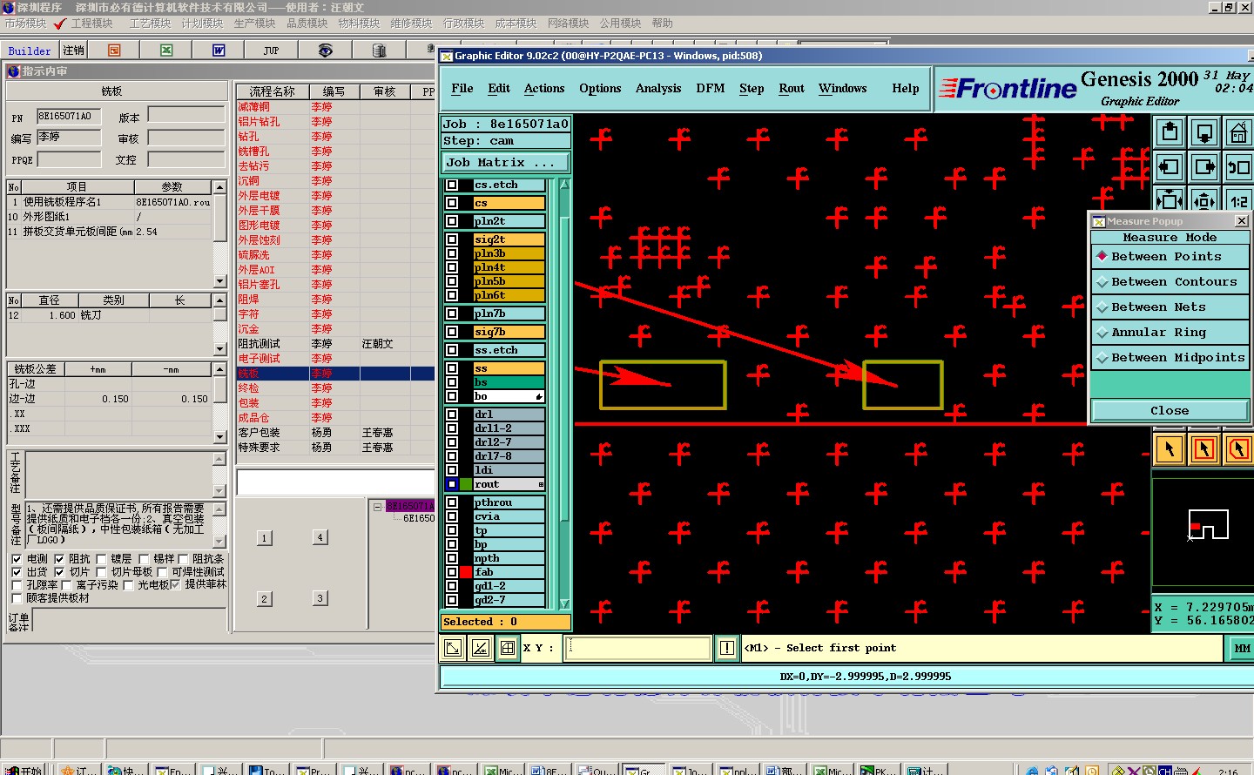The image size is (1254, 775).
Task: Select Between Points measure mode
Action: tap(1170, 257)
